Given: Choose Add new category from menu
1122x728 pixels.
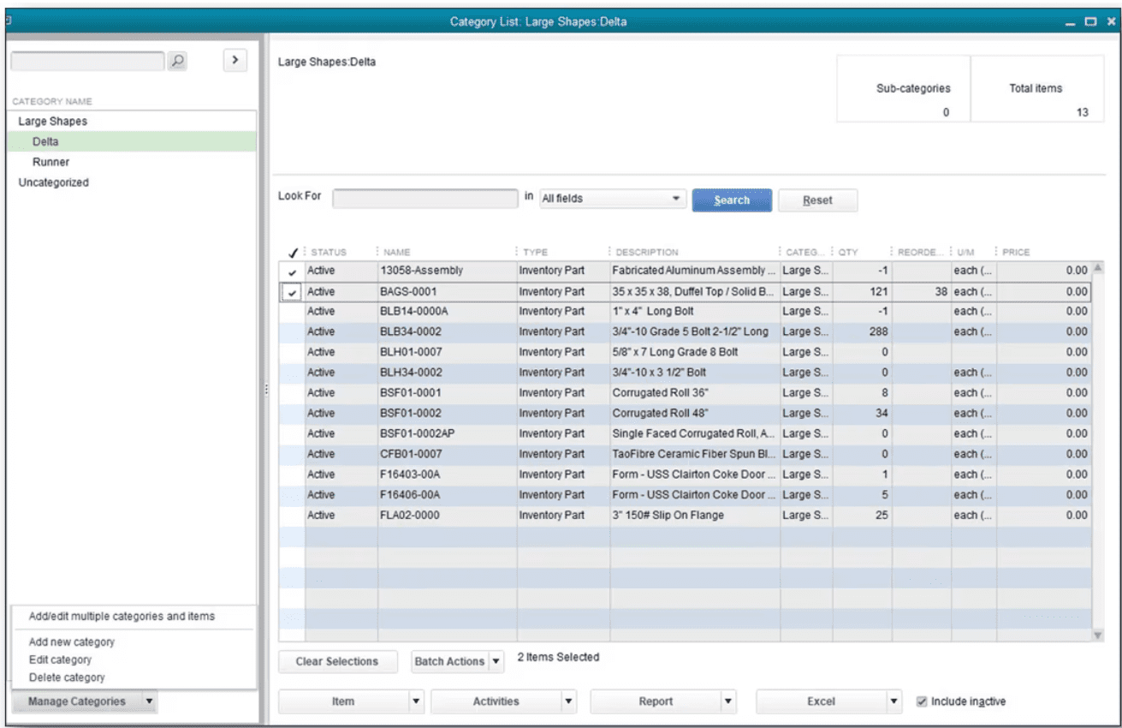Looking at the screenshot, I should (x=72, y=641).
